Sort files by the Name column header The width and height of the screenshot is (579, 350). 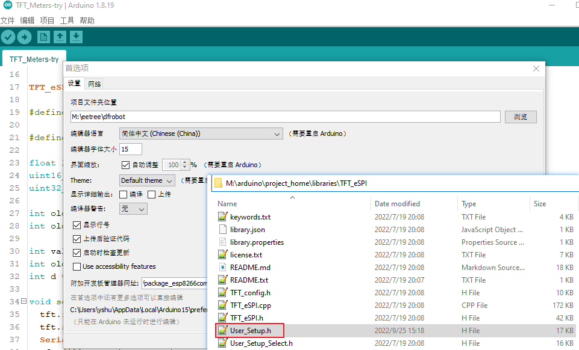pos(227,204)
